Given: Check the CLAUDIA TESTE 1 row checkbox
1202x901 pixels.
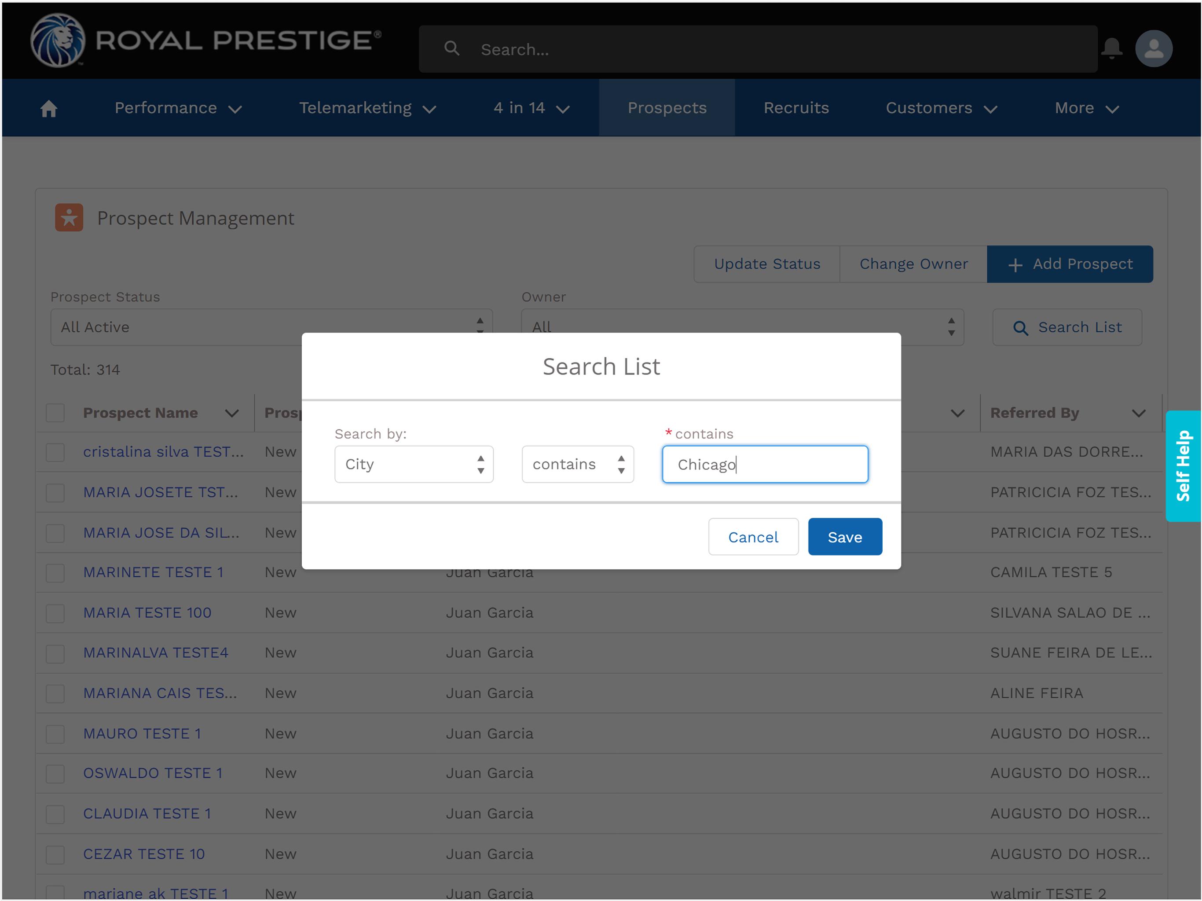Looking at the screenshot, I should pyautogui.click(x=55, y=814).
